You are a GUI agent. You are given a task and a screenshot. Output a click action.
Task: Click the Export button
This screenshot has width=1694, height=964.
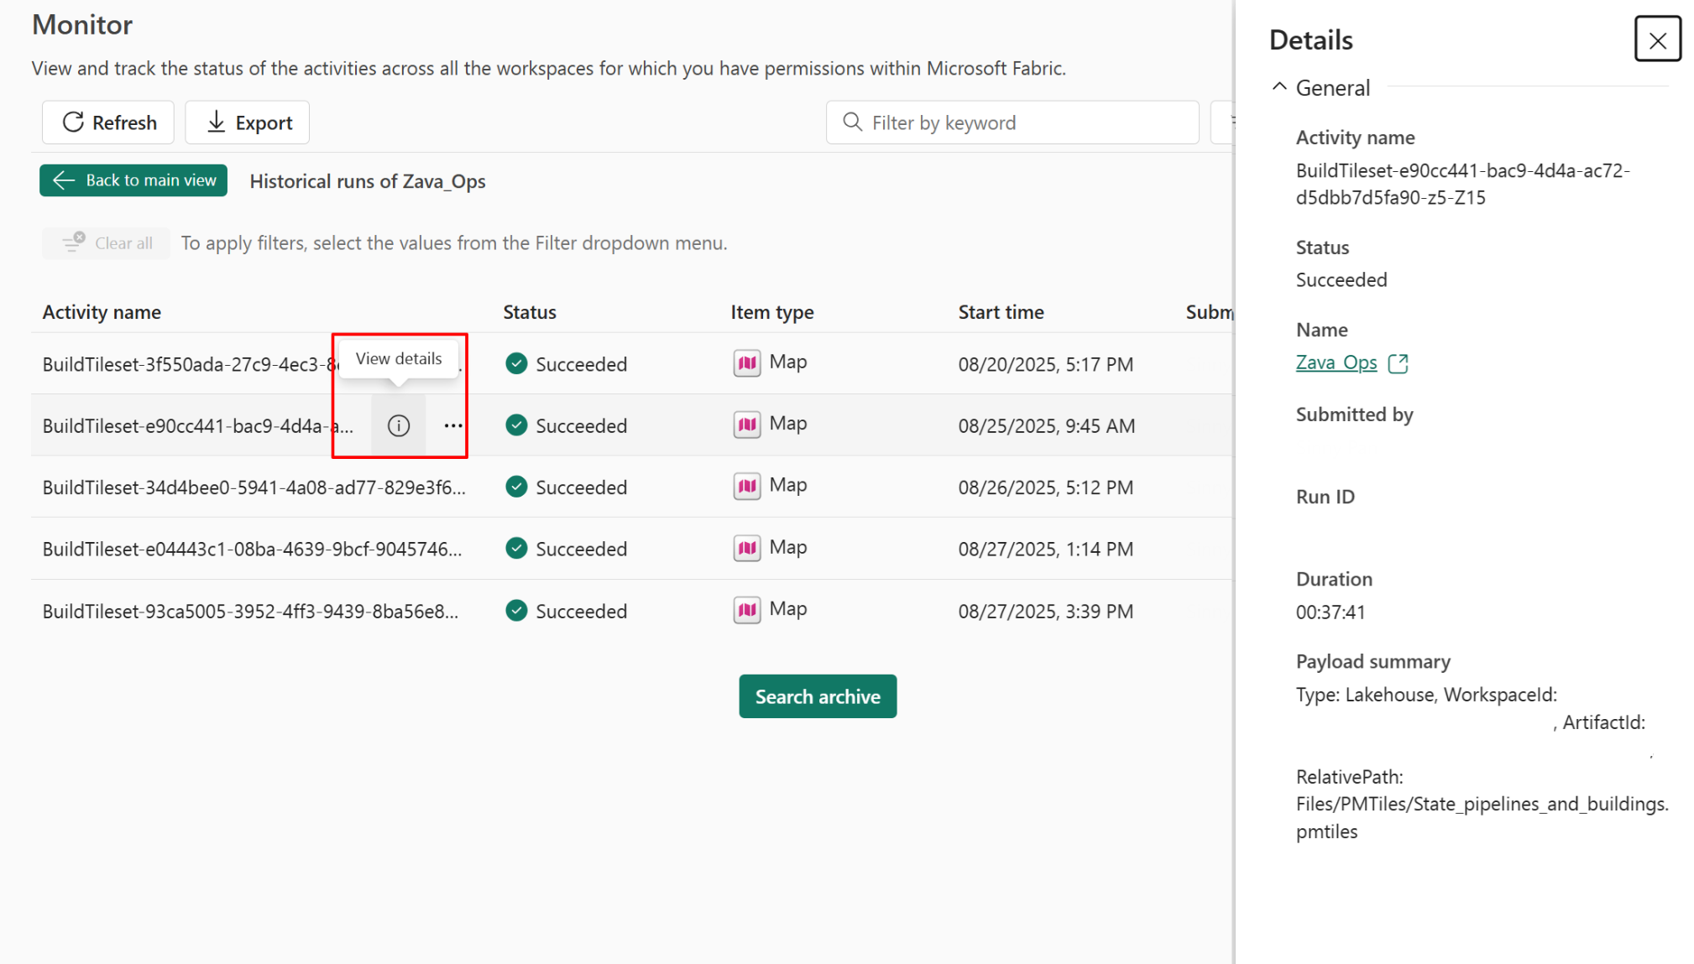pyautogui.click(x=248, y=122)
